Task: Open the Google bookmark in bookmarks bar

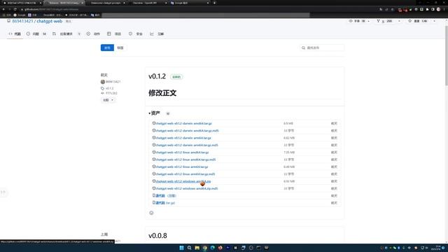Action: click(20, 15)
